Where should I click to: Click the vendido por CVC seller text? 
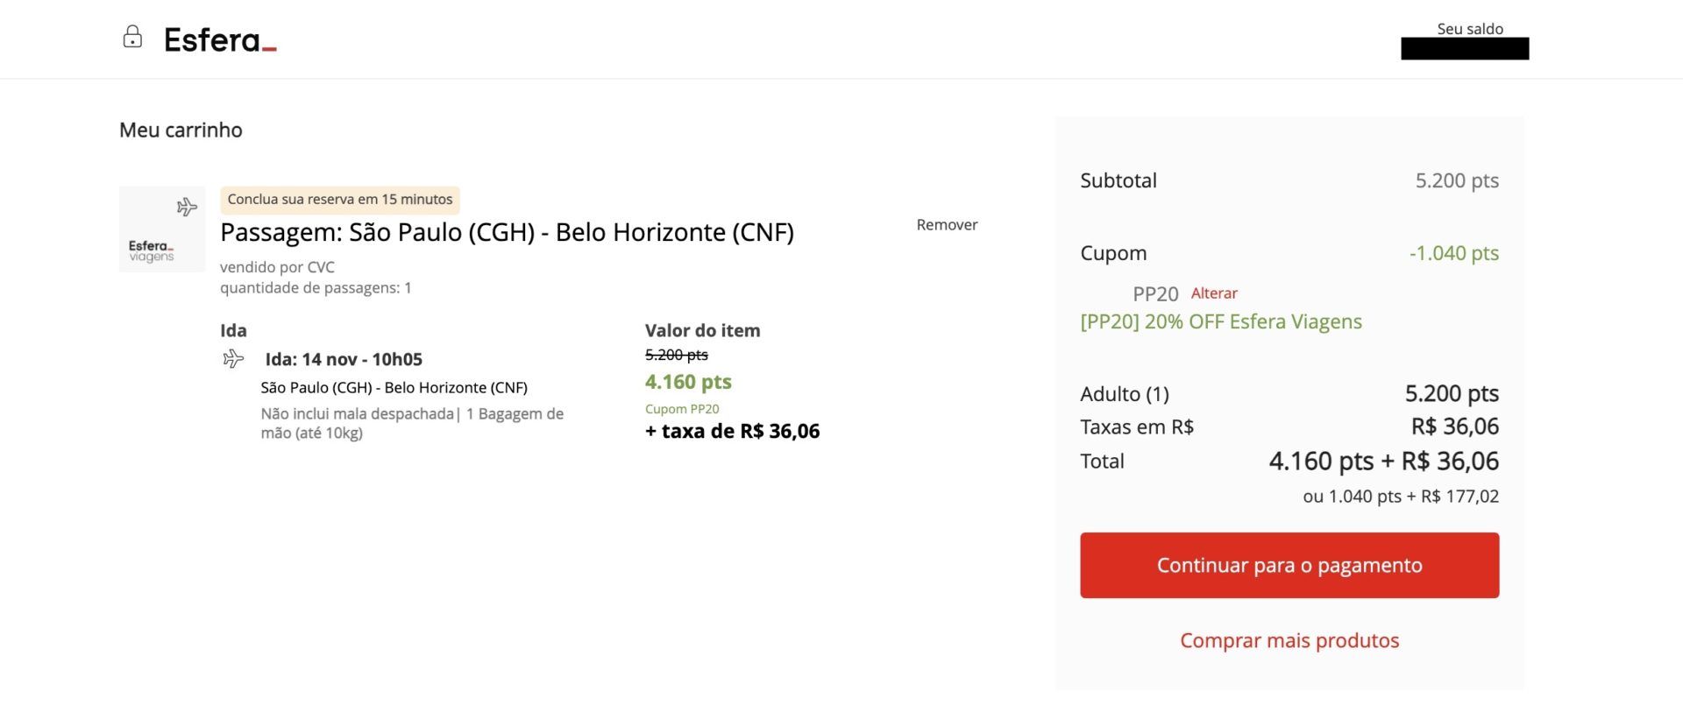point(277,267)
